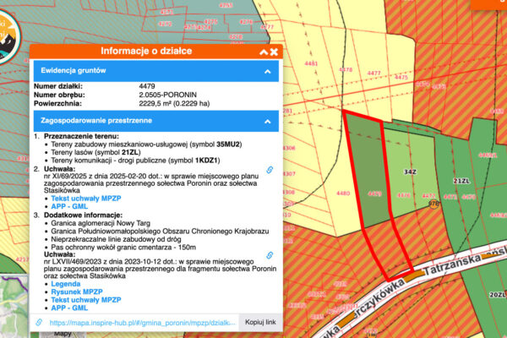
Task: Open the last APP - GML link
Action: 69,308
